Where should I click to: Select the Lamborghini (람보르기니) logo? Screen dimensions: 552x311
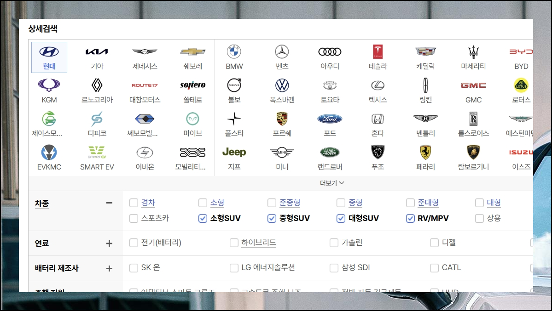(473, 152)
